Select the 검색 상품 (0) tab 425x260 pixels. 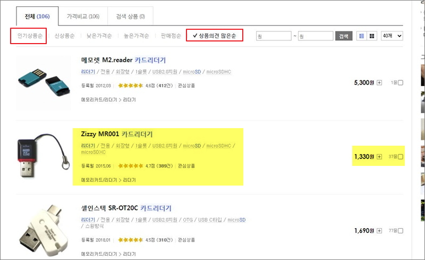click(130, 16)
